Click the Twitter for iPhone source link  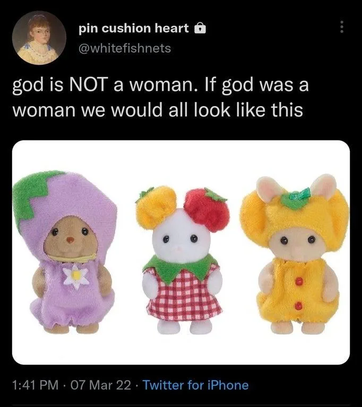(x=196, y=385)
